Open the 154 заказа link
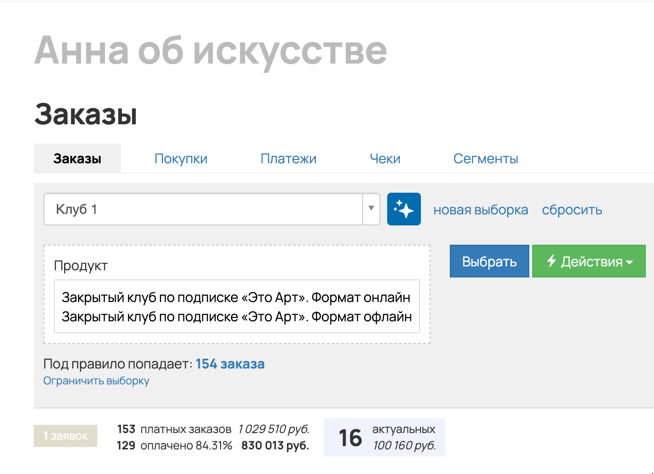This screenshot has height=474, width=654. click(230, 364)
